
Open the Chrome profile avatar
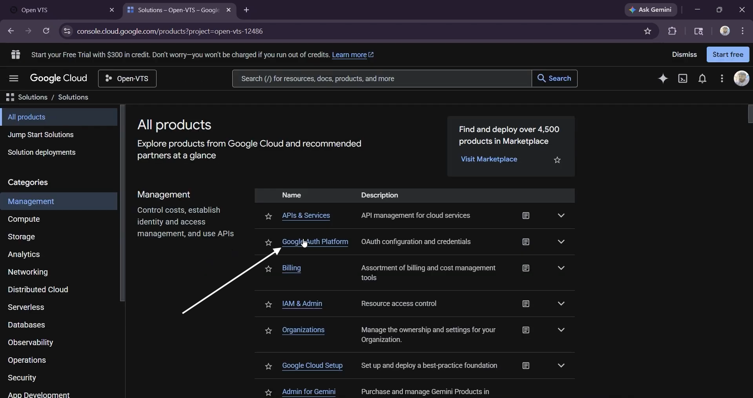[725, 31]
